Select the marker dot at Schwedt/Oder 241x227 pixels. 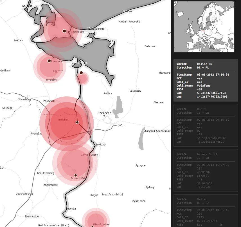pos(76,175)
